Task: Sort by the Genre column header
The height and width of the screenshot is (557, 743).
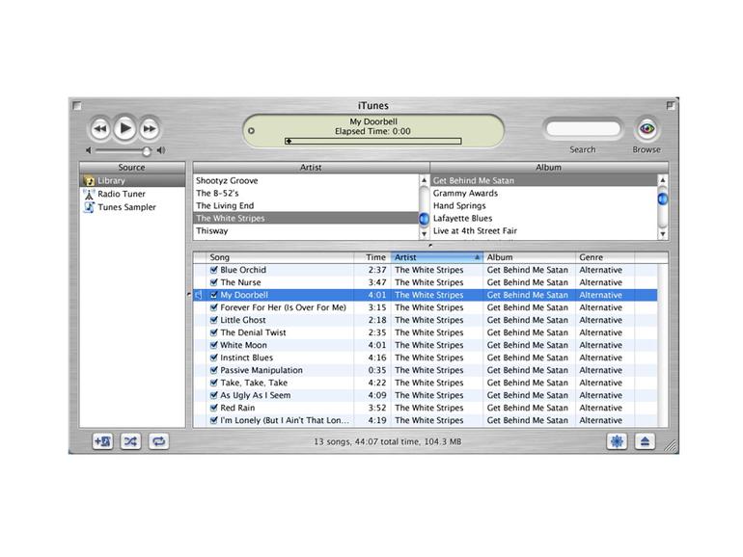Action: pos(605,257)
